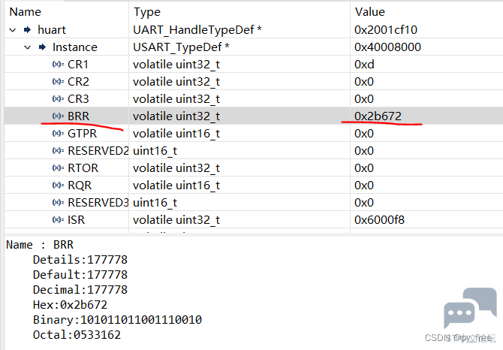Edit the BRR value 0x2b672
503x350 pixels.
[x=378, y=116]
